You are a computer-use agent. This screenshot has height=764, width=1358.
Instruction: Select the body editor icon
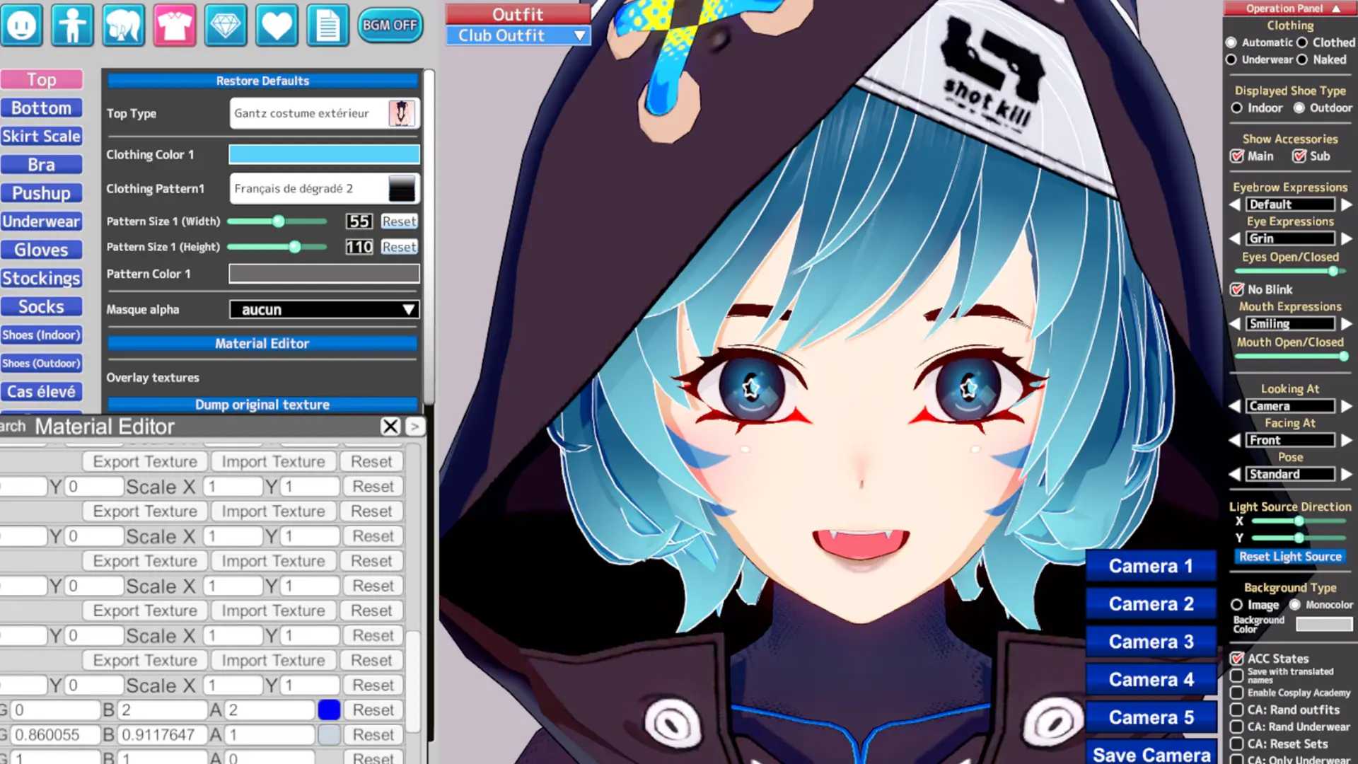click(x=73, y=25)
